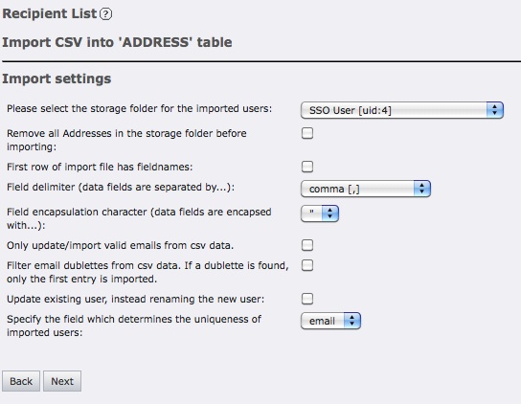This screenshot has width=521, height=404.
Task: Click the Next button
Action: coord(62,381)
